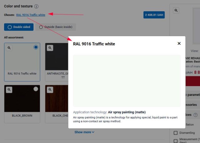Expand the Show more assortment list
Viewport: 200px width, 143px height.
(x=84, y=132)
